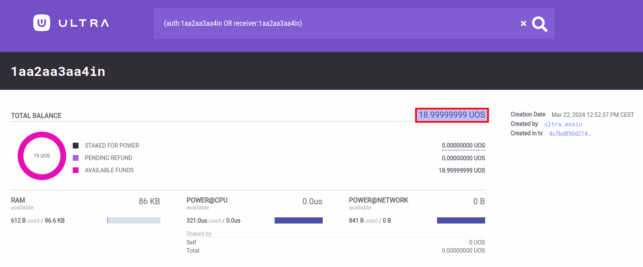Click the RAM heading
The image size is (643, 267).
(18, 200)
